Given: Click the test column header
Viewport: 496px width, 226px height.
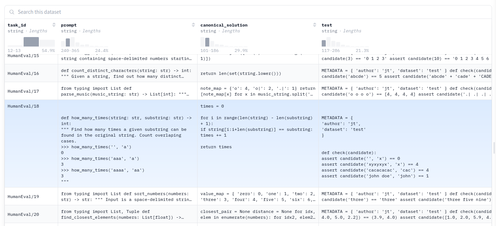Looking at the screenshot, I should (327, 25).
